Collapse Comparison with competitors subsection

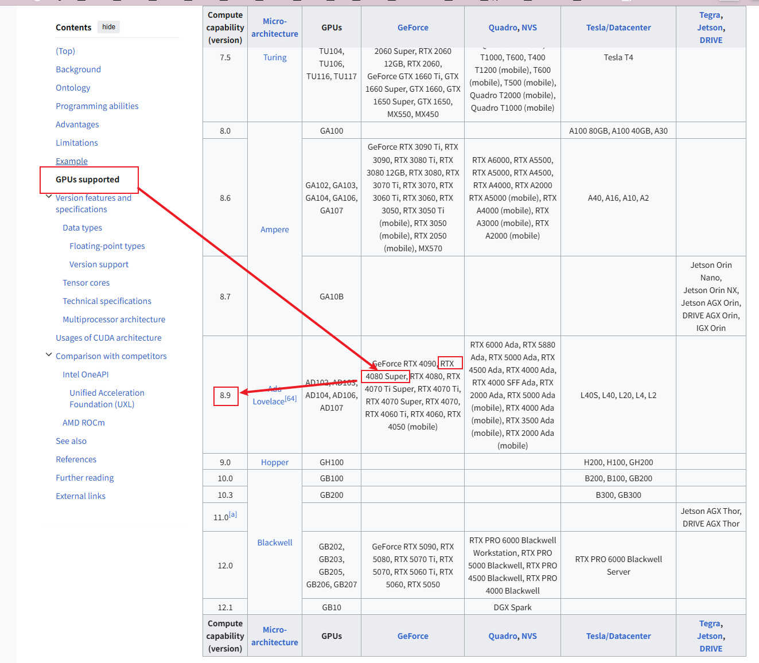pos(49,355)
